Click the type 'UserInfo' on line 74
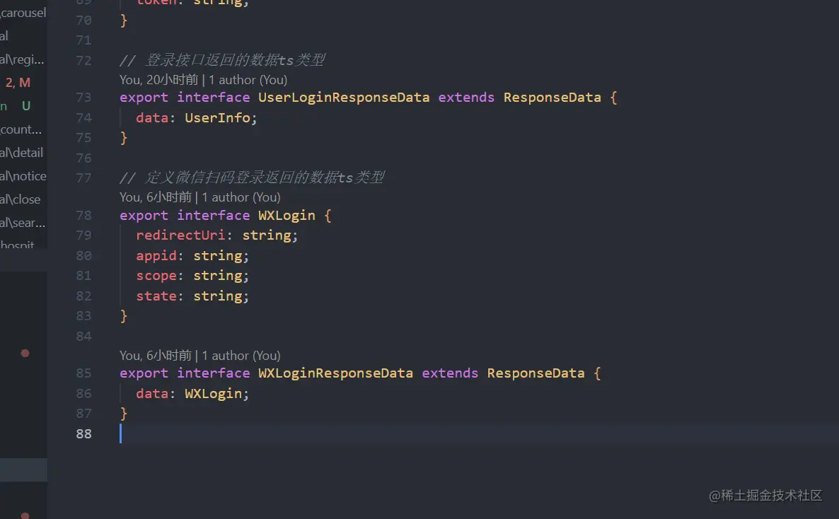 click(x=217, y=117)
